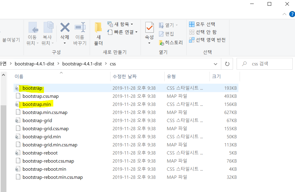Image resolution: width=295 pixels, height=192 pixels.
Task: Create a new folder with 새 폴더 icon
Action: pyautogui.click(x=98, y=28)
